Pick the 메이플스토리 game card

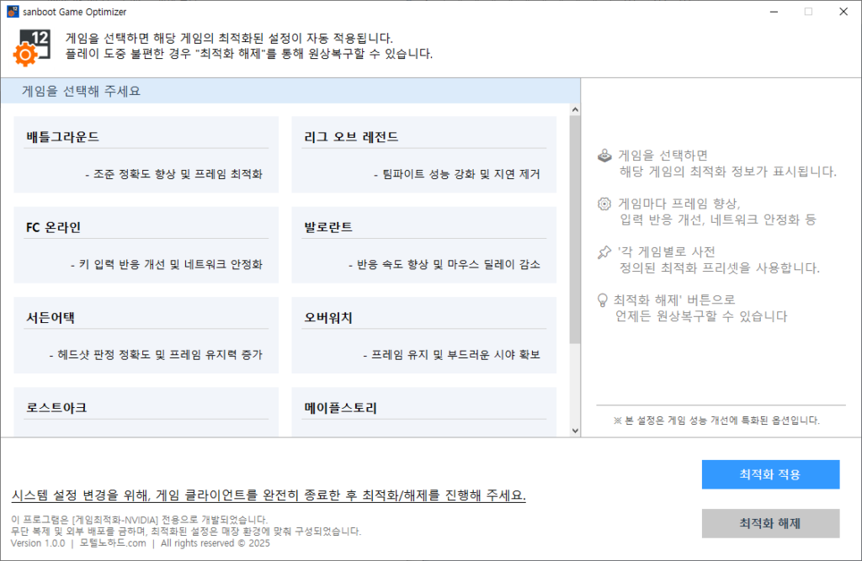coord(423,411)
